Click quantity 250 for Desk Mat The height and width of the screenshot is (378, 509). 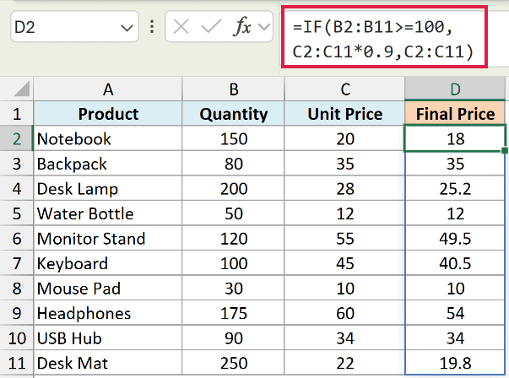(x=234, y=363)
